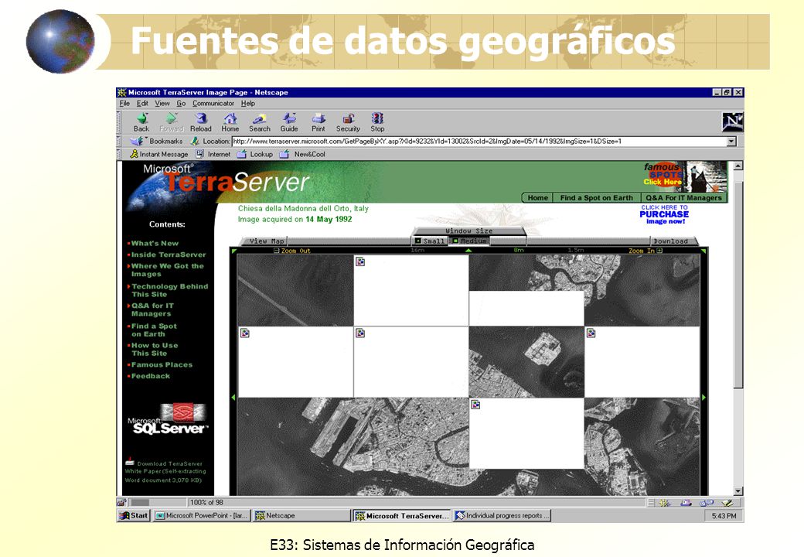Click the Back toolbar icon
The height and width of the screenshot is (557, 804).
(x=141, y=122)
